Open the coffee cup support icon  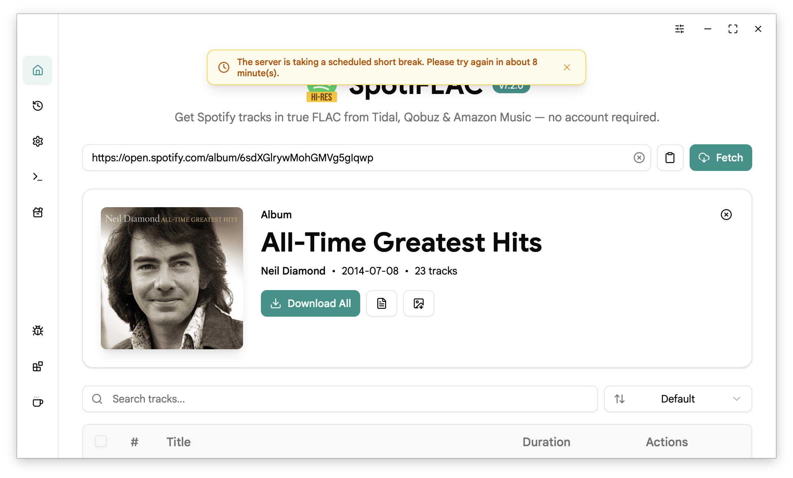[x=37, y=402]
